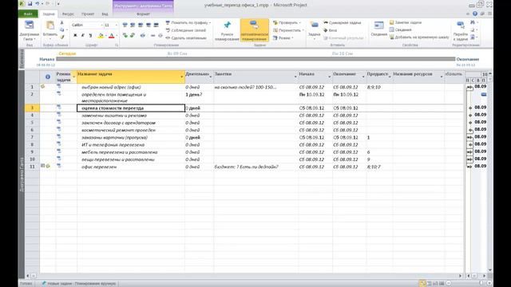
Task: Mark the task 100% complete
Action: [156, 25]
